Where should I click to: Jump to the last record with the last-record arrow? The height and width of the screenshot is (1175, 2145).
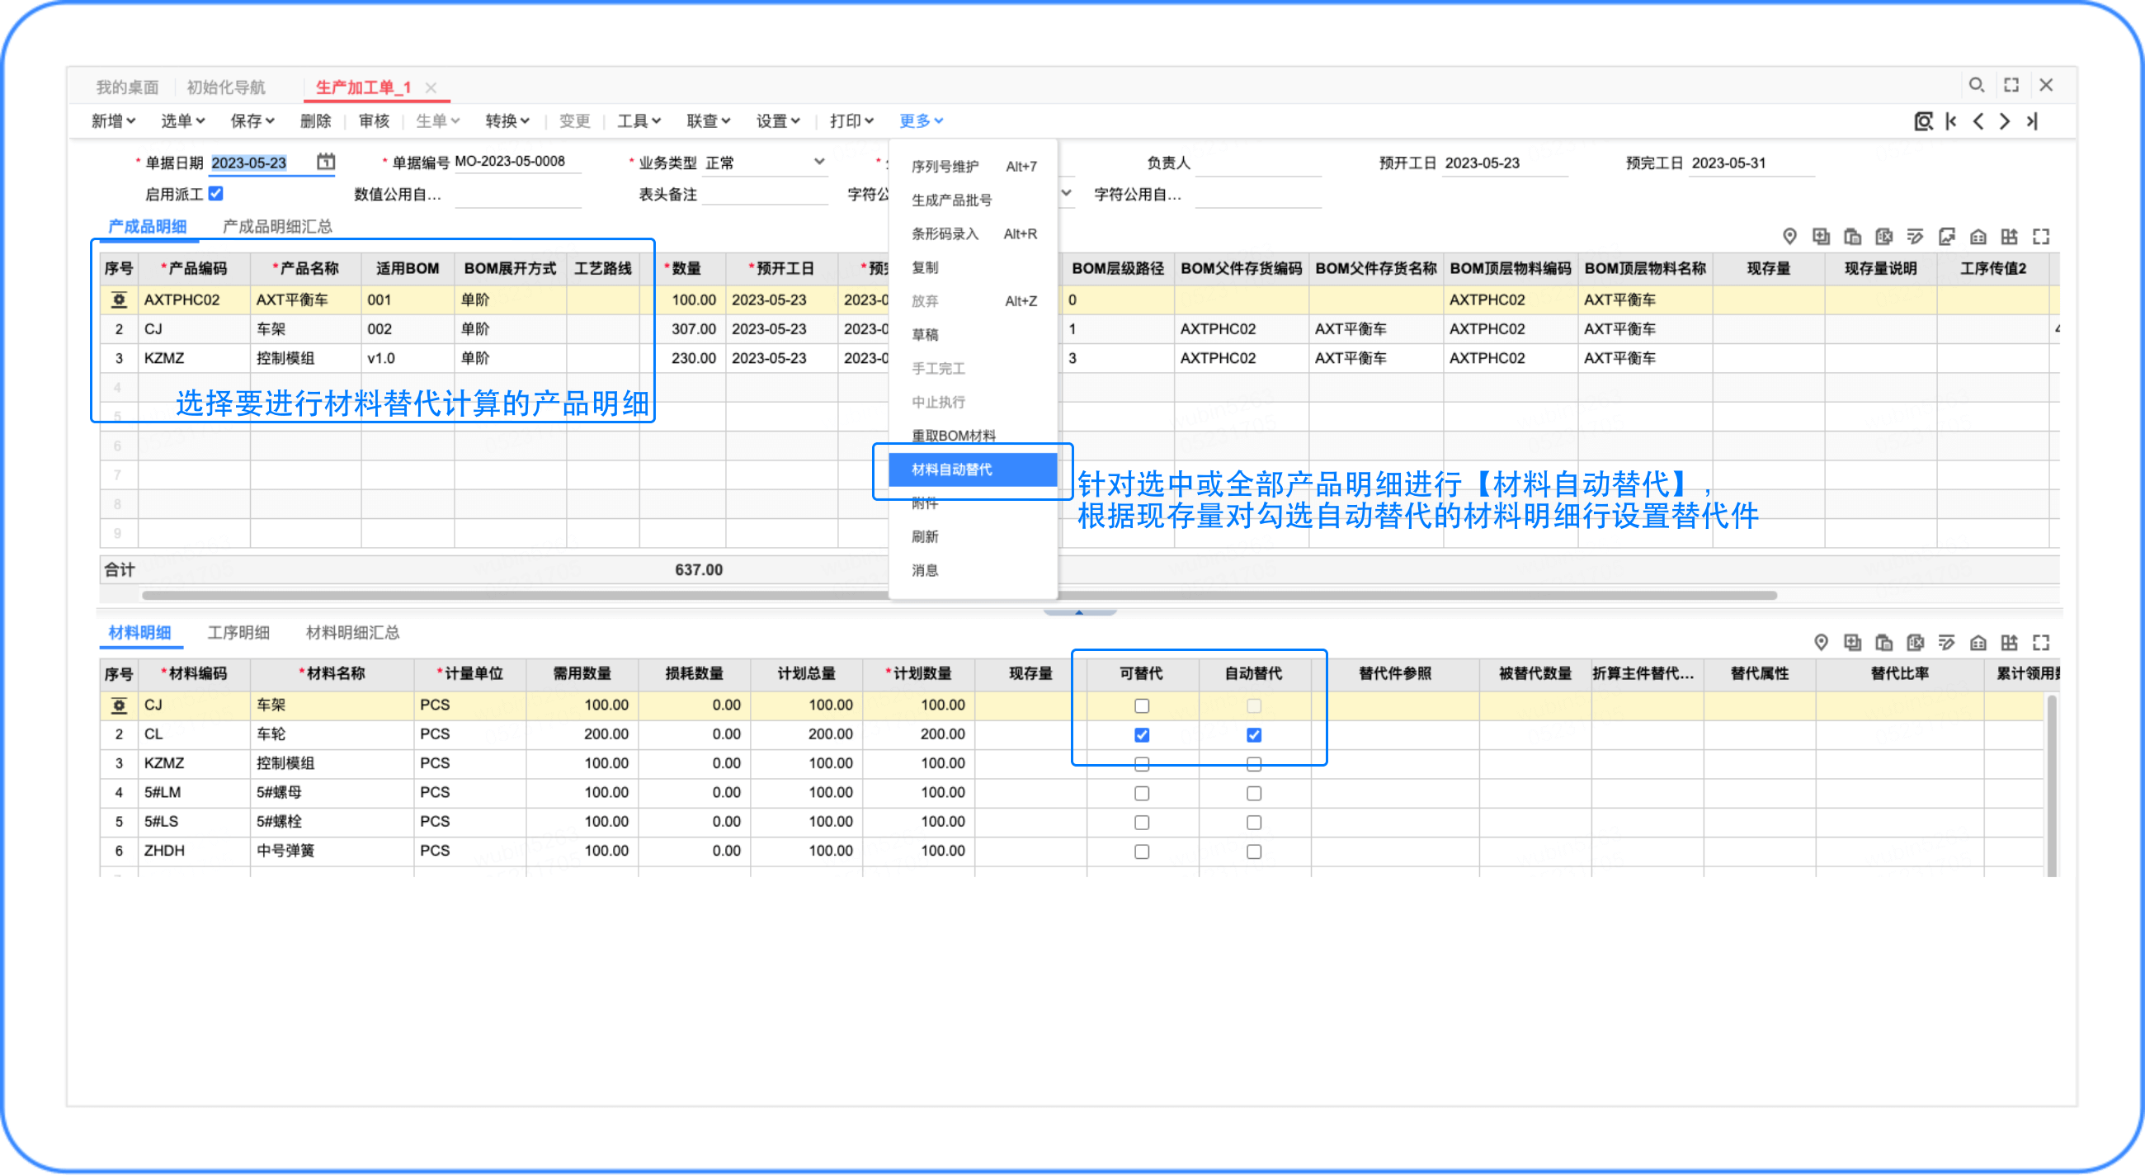pos(2033,121)
